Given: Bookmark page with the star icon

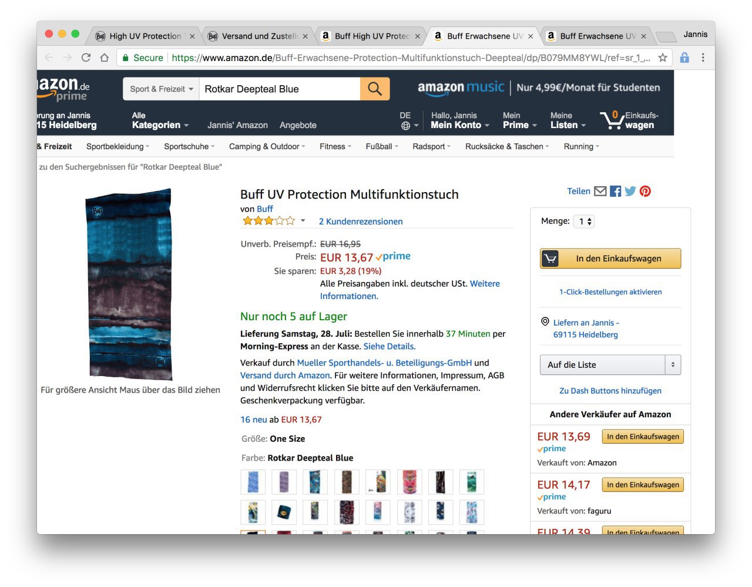Looking at the screenshot, I should (x=663, y=58).
